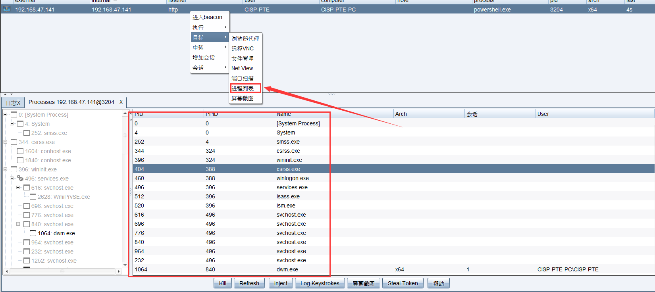Sort the process table by Arch column

pyautogui.click(x=429, y=114)
